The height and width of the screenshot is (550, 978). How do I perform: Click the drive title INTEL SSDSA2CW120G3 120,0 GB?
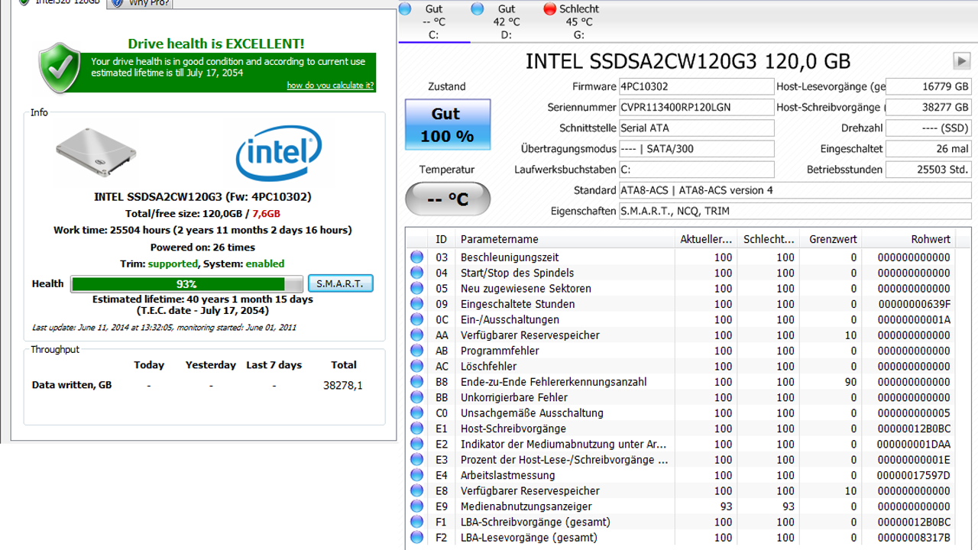688,61
